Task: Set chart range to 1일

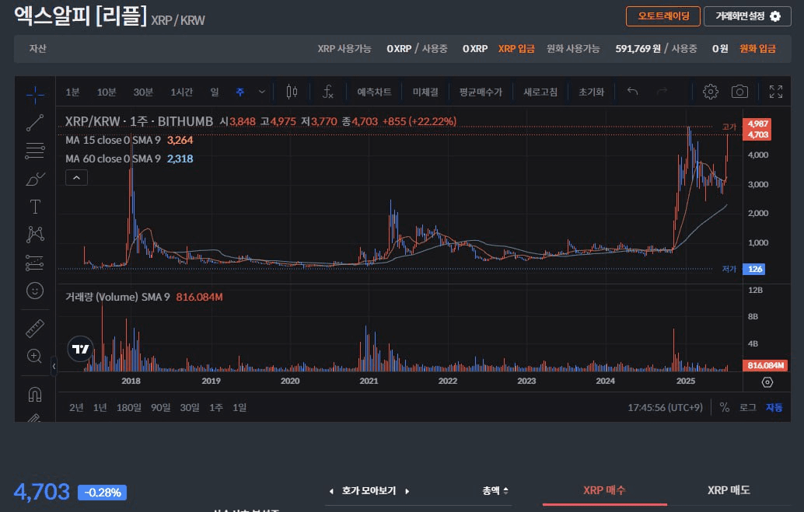Action: tap(239, 407)
